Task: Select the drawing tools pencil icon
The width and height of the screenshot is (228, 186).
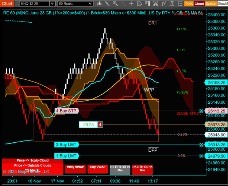Action: pos(107,4)
